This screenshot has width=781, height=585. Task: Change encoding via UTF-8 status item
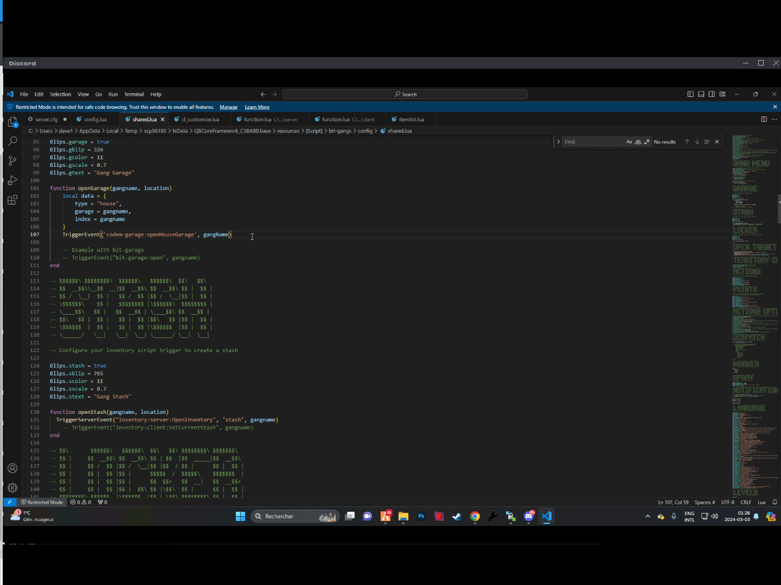point(728,502)
